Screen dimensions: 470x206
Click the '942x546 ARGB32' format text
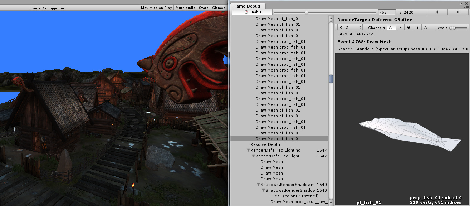(x=355, y=34)
